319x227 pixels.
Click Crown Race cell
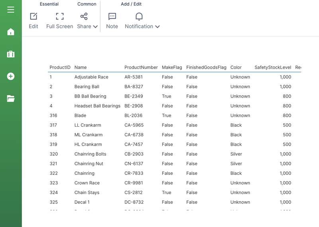(x=87, y=183)
